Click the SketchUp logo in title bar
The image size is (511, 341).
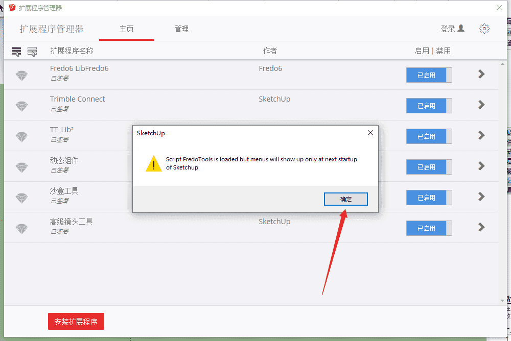(x=12, y=8)
